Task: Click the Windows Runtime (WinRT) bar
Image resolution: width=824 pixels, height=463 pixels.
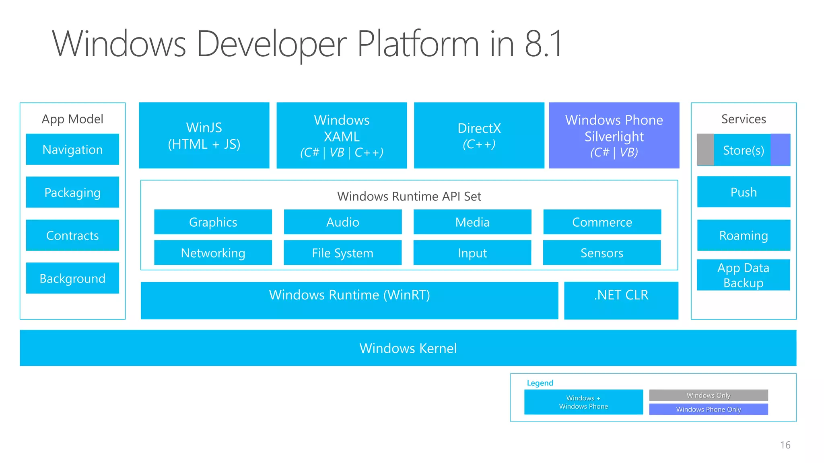Action: coord(349,300)
